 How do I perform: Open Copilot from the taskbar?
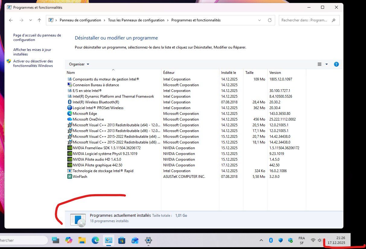(x=68, y=240)
